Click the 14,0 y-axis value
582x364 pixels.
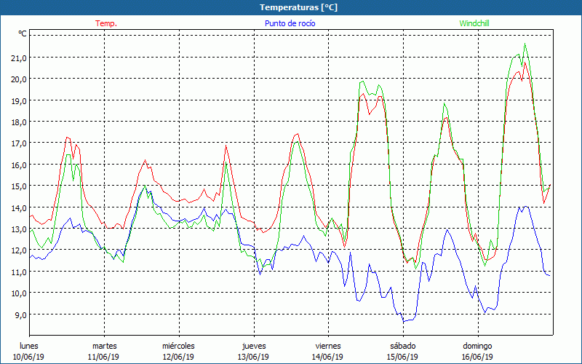(x=19, y=207)
